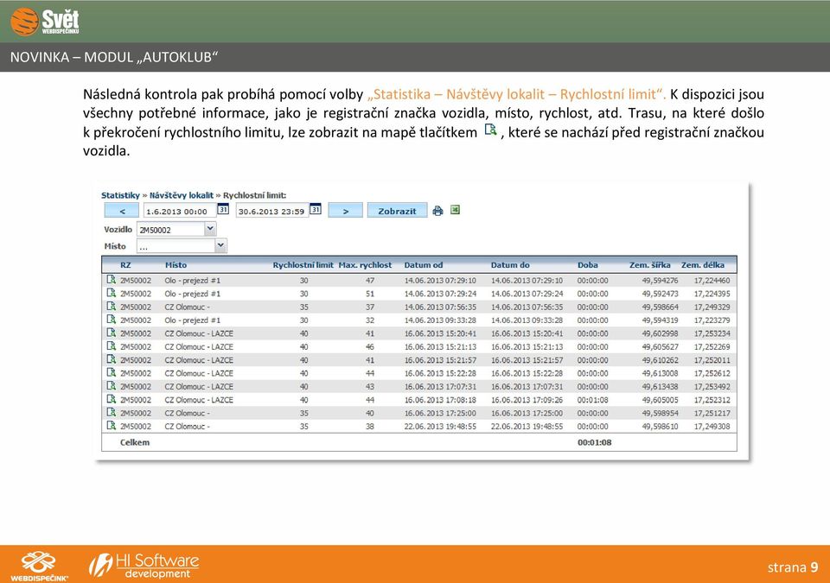Sort by the Místo column header

[176, 265]
